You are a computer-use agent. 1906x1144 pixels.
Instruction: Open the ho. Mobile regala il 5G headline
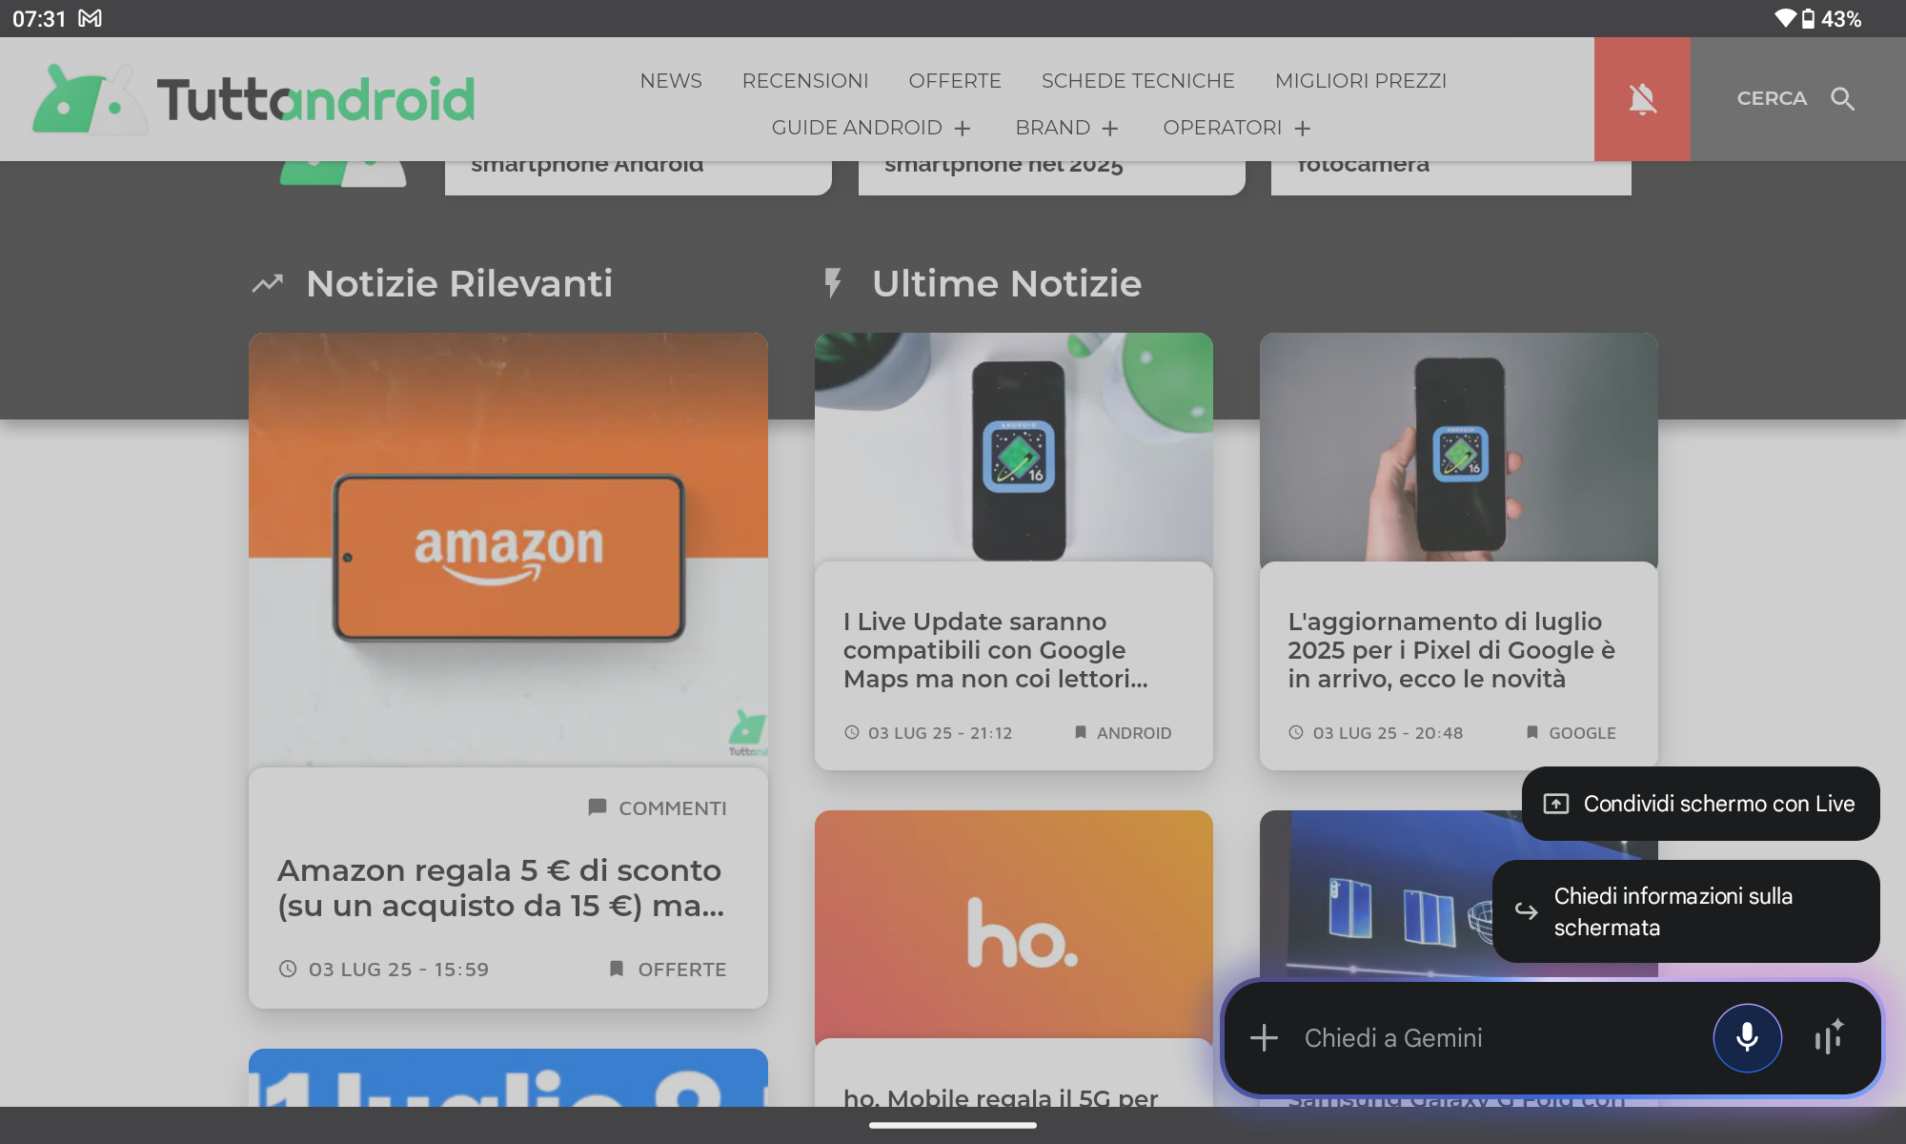(1001, 1098)
